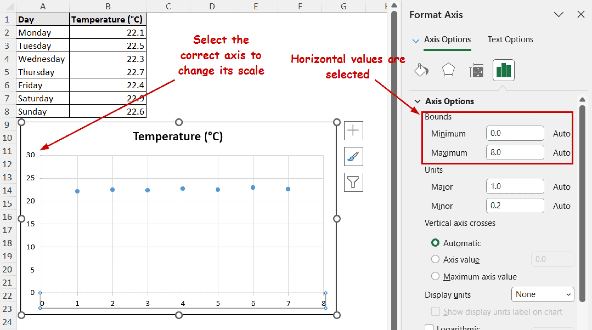Viewport: 592px width, 330px height.
Task: Open the Display units None dropdown
Action: 542,294
